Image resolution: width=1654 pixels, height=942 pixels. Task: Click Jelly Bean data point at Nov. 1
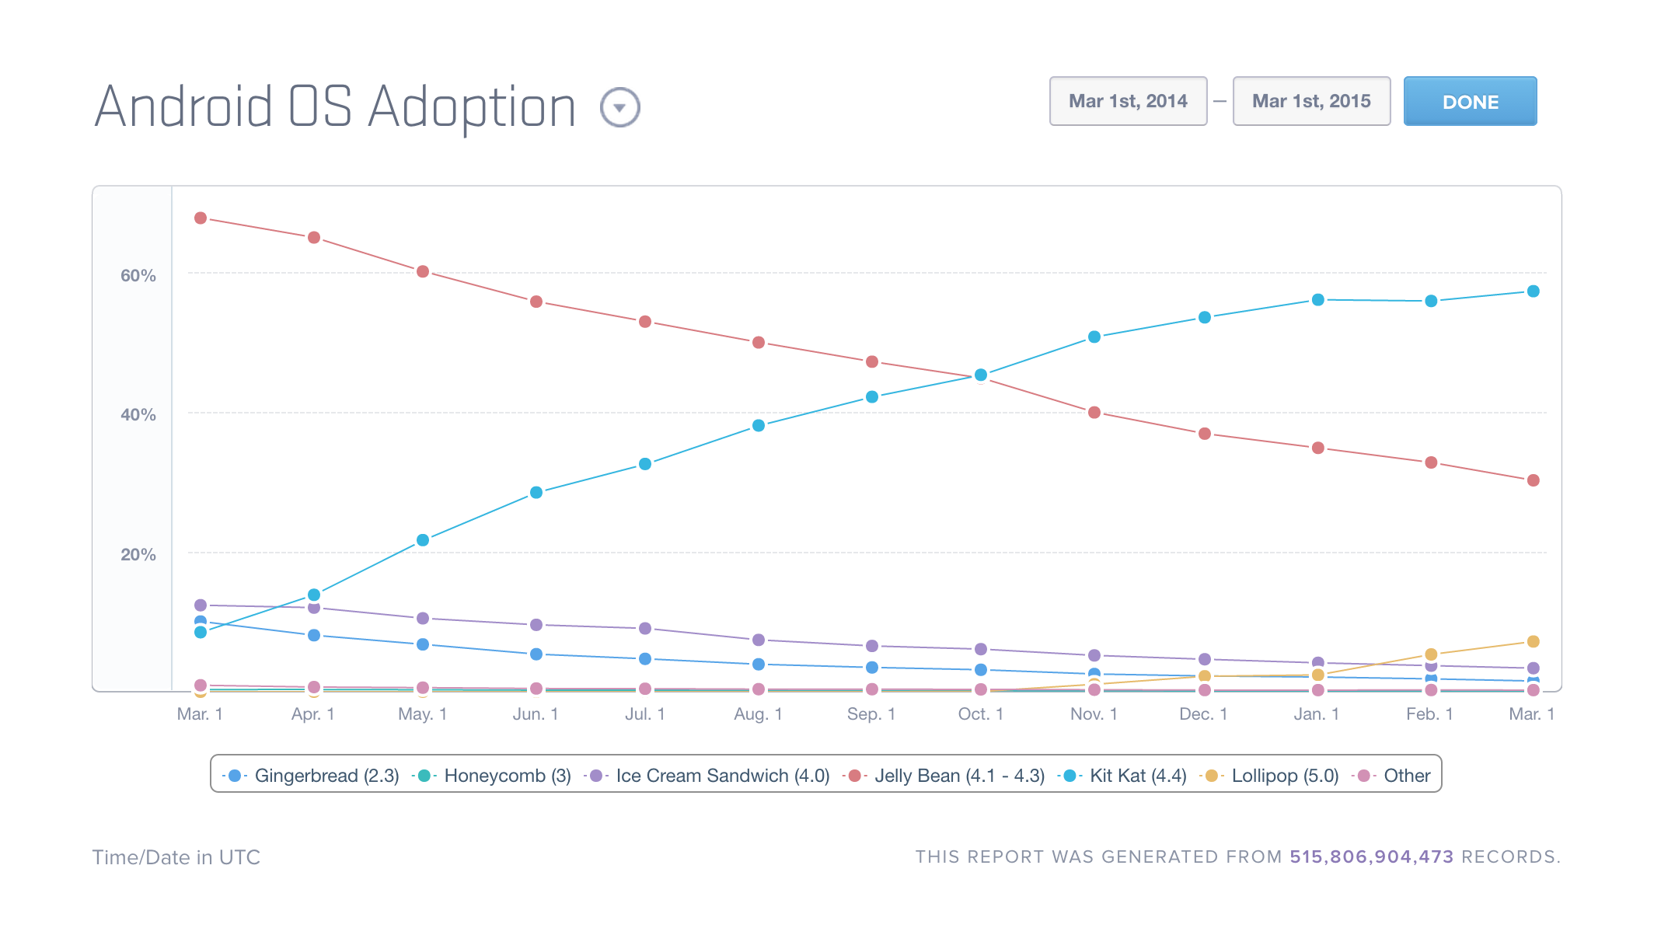click(1094, 413)
